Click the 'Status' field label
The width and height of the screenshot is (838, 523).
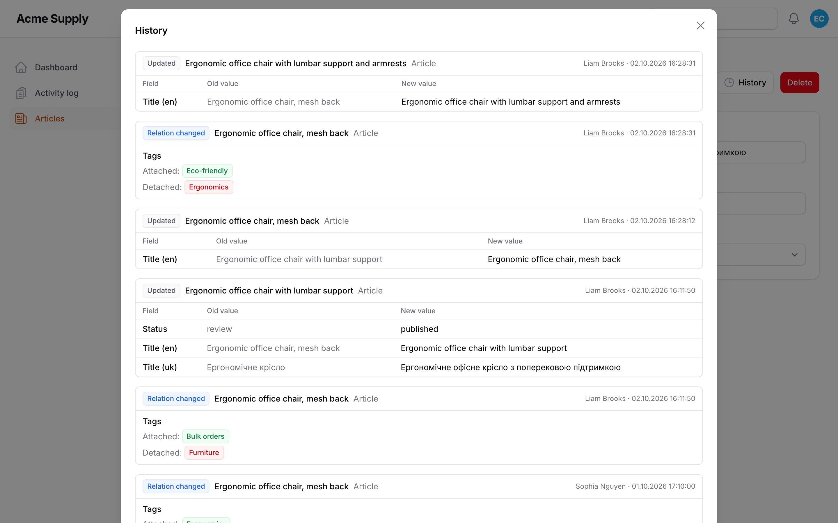[155, 329]
